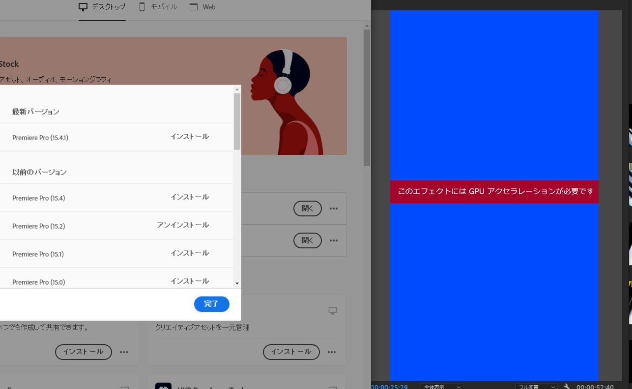Install Premiere Pro (15.1)
The image size is (632, 389).
tap(190, 253)
